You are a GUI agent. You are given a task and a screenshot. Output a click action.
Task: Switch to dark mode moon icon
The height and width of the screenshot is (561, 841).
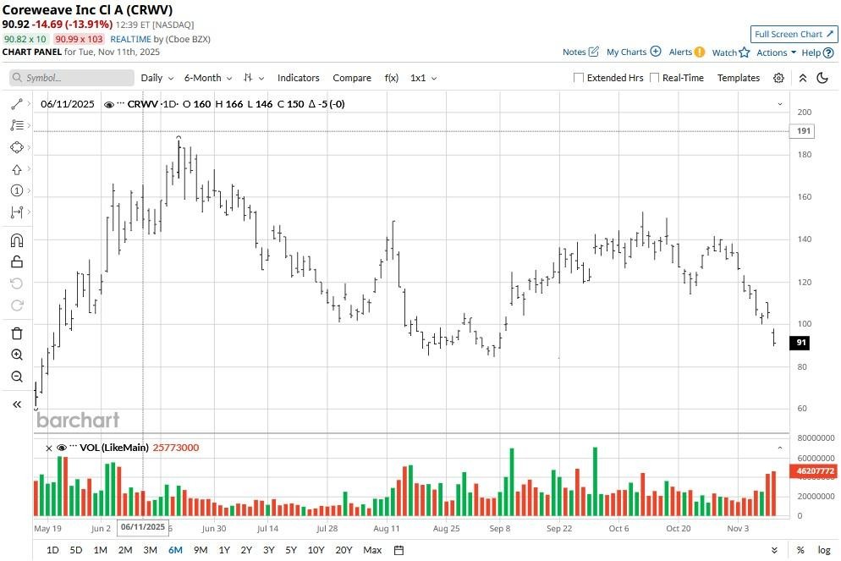pos(822,78)
